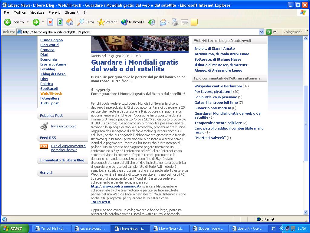Viewport: 310px width, 233px height.
Task: Click the scrollbar down arrow
Action: [306, 212]
